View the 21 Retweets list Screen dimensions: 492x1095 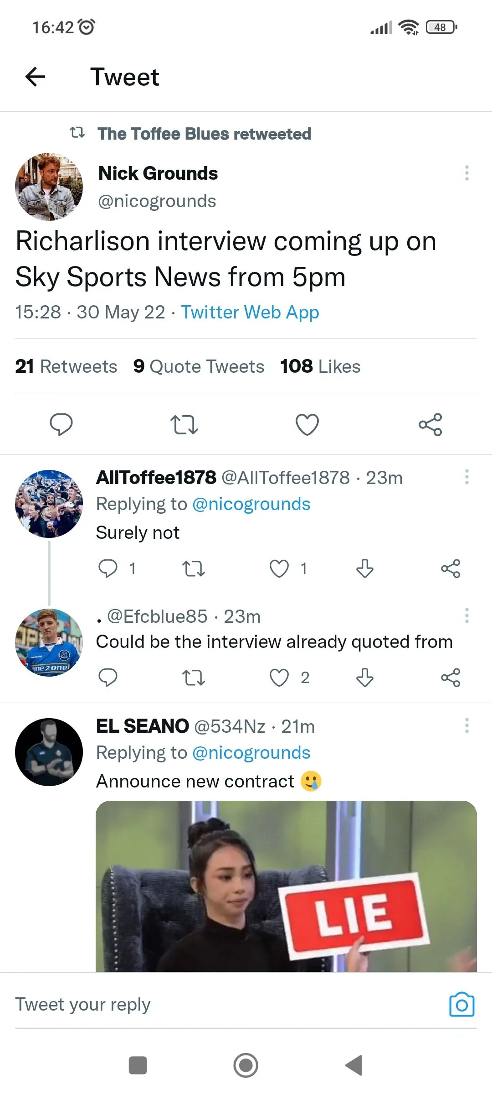pos(66,366)
